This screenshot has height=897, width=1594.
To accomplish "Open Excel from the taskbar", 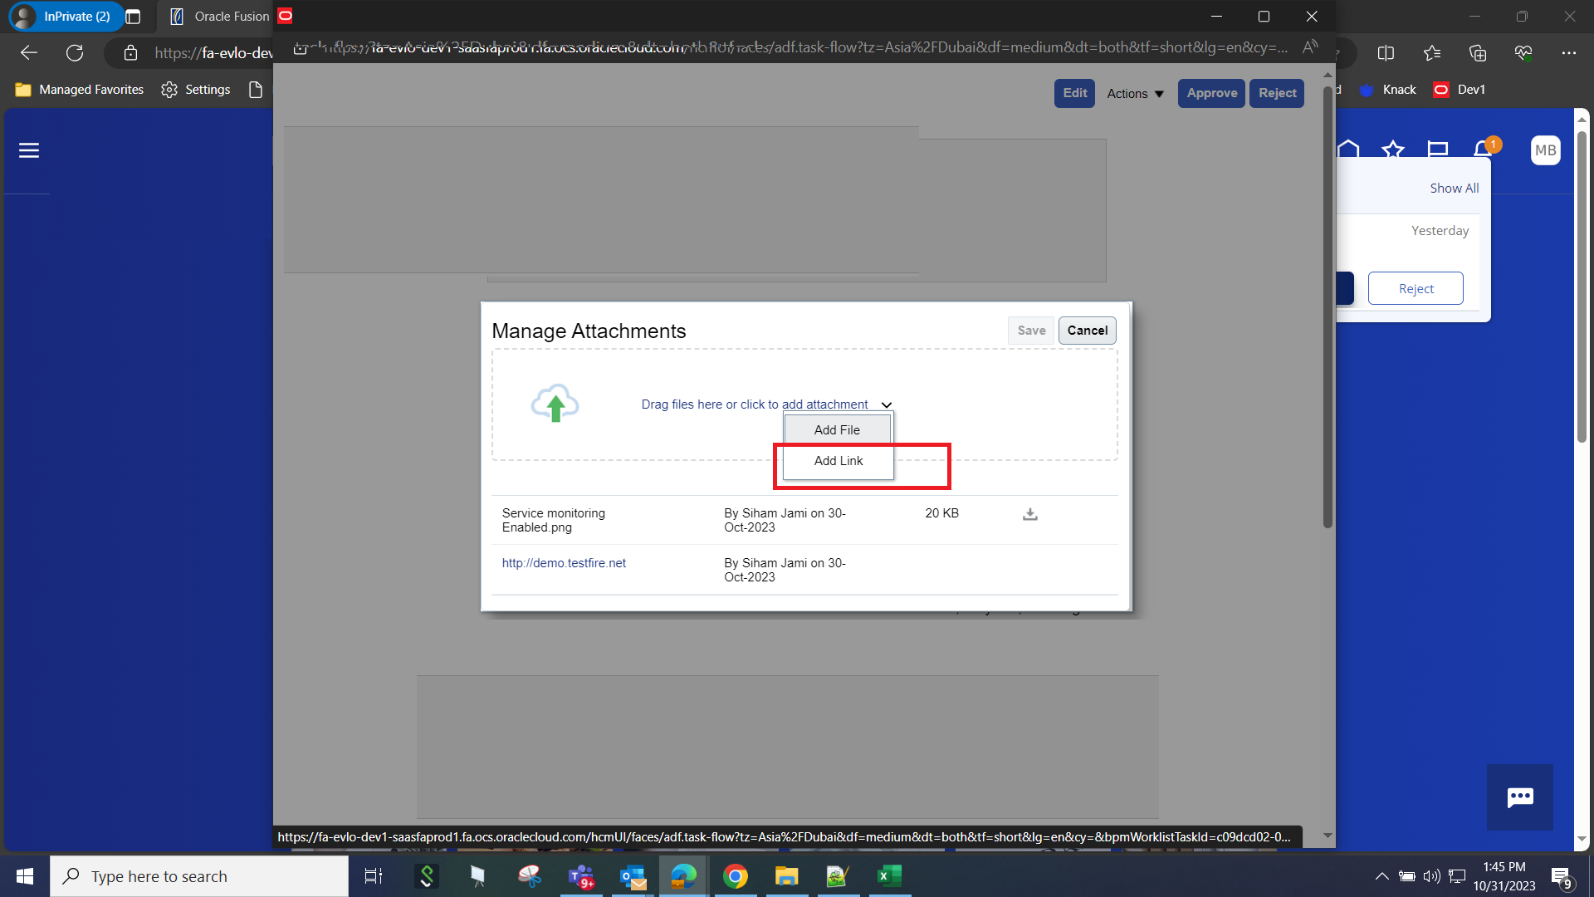I will click(889, 876).
